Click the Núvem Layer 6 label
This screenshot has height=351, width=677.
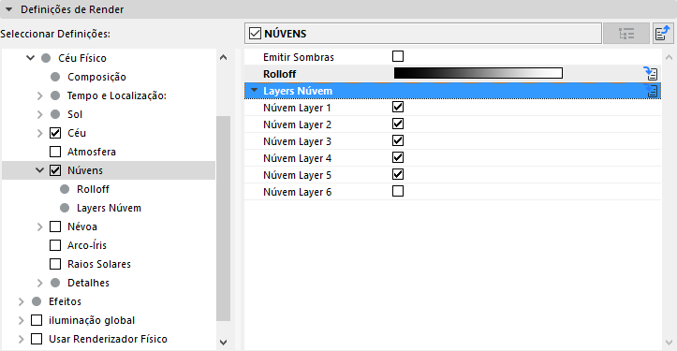pyautogui.click(x=297, y=192)
